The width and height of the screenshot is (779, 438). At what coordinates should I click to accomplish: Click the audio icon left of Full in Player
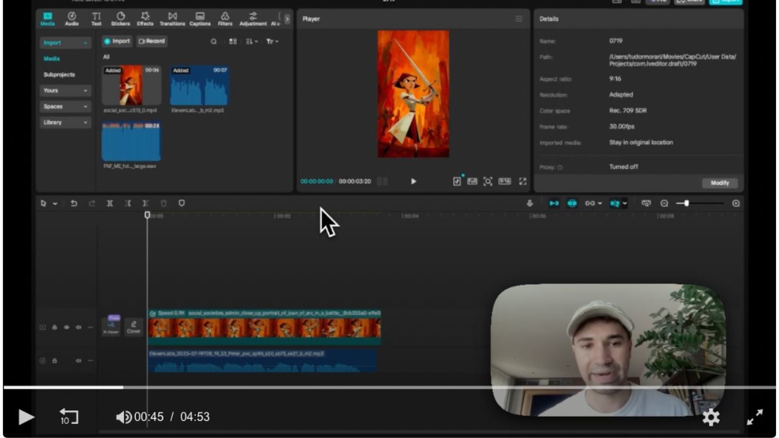457,181
